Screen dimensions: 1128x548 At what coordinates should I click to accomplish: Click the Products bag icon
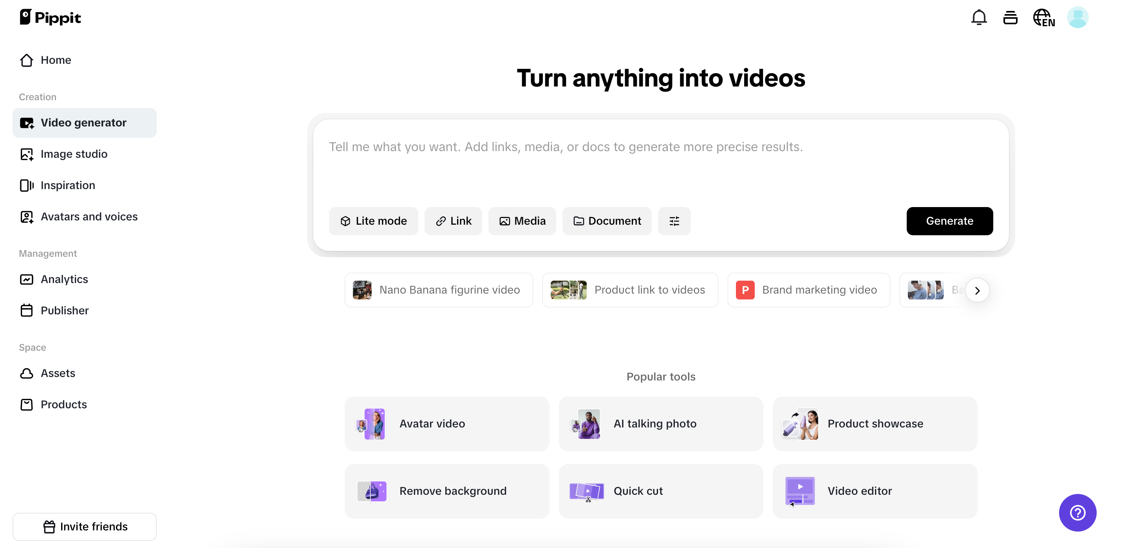click(27, 404)
